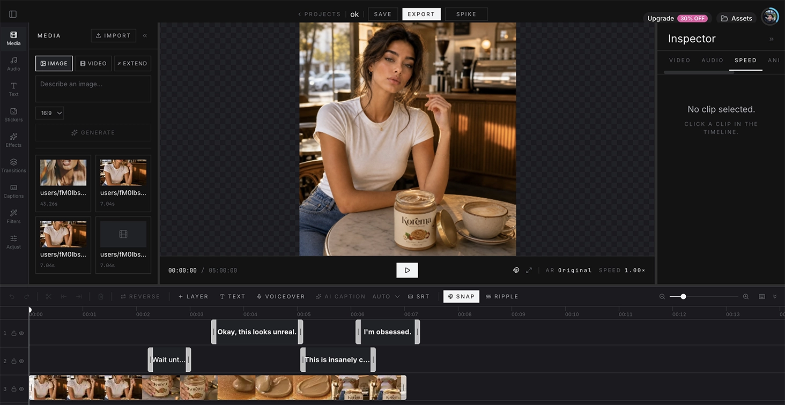Click the redo arrow in timeline toolbar
This screenshot has height=405, width=785.
[x=27, y=297]
